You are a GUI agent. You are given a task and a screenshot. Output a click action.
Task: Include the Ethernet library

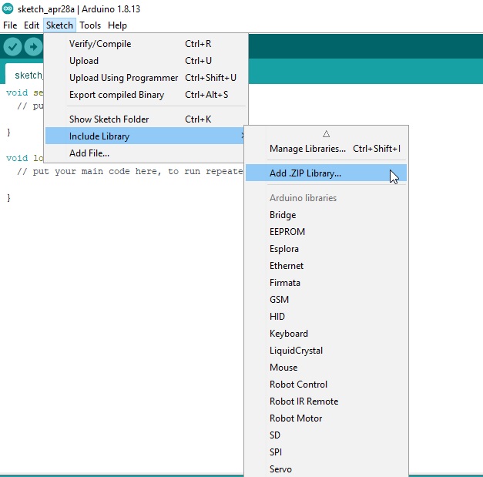326,266
